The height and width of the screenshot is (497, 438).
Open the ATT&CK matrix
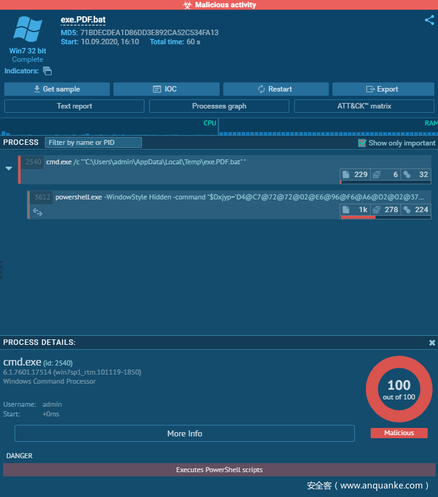364,106
